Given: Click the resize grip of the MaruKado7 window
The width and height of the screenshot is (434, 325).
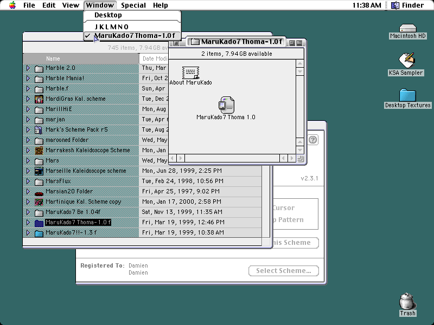Looking at the screenshot, I should coord(300,158).
